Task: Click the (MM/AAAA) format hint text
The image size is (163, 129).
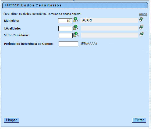Action: point(89,43)
